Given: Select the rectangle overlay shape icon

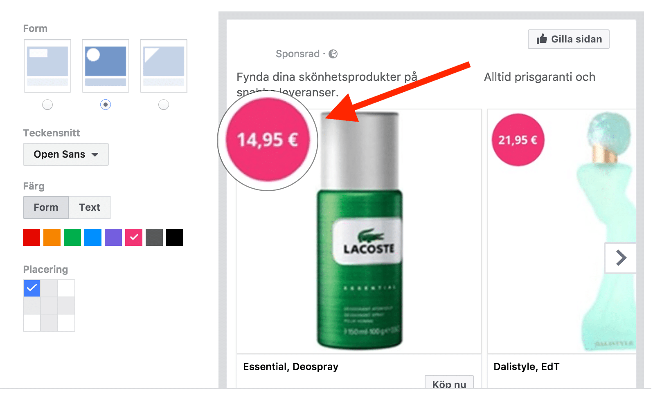Looking at the screenshot, I should [47, 66].
